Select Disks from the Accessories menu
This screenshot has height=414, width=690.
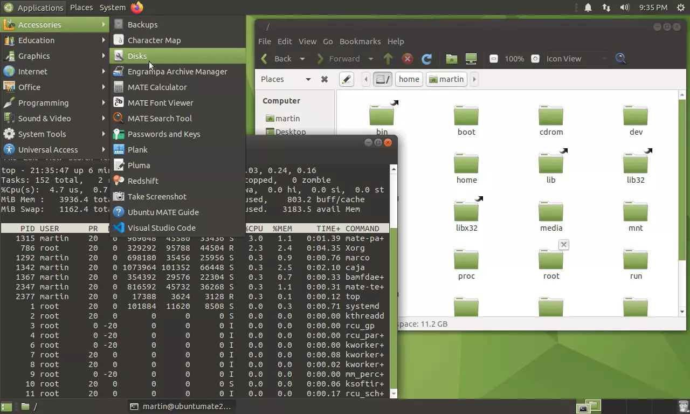[x=137, y=56]
